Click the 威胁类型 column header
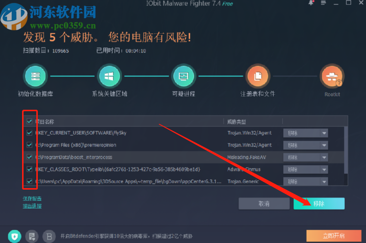Screen dimensions: 366x243 click(x=236, y=121)
